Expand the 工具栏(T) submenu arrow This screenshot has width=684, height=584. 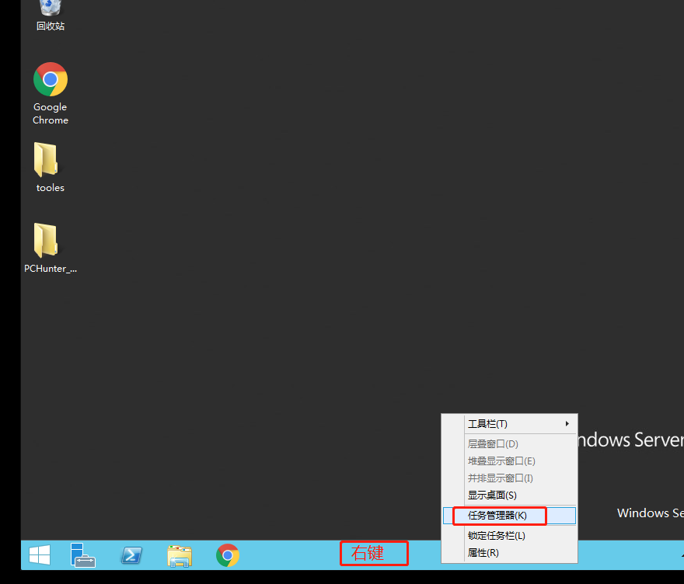(567, 424)
